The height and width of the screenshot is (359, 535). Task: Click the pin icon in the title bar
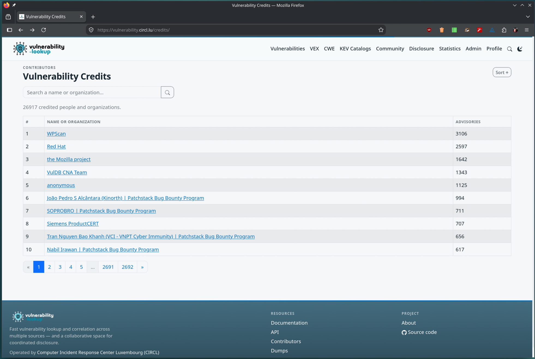click(x=14, y=5)
